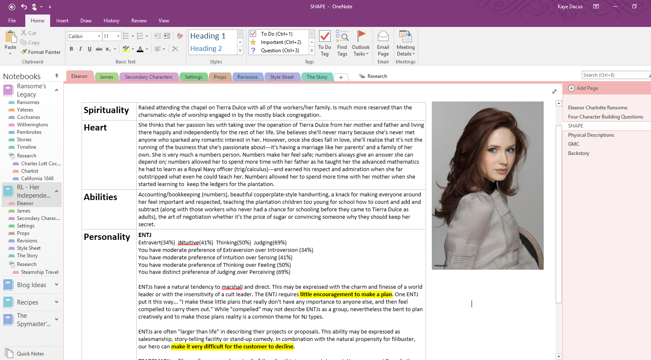Screen dimensions: 651x360
Task: Switch to the Style Sheet section tab
Action: click(x=282, y=77)
